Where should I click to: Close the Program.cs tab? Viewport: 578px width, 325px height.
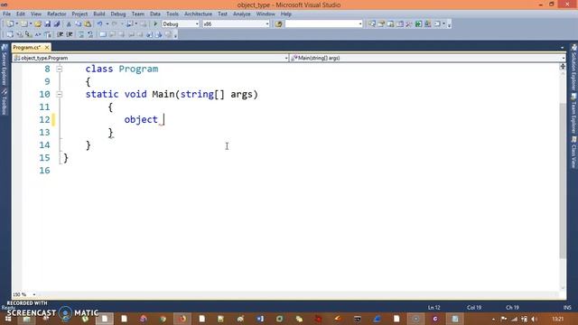click(x=47, y=48)
